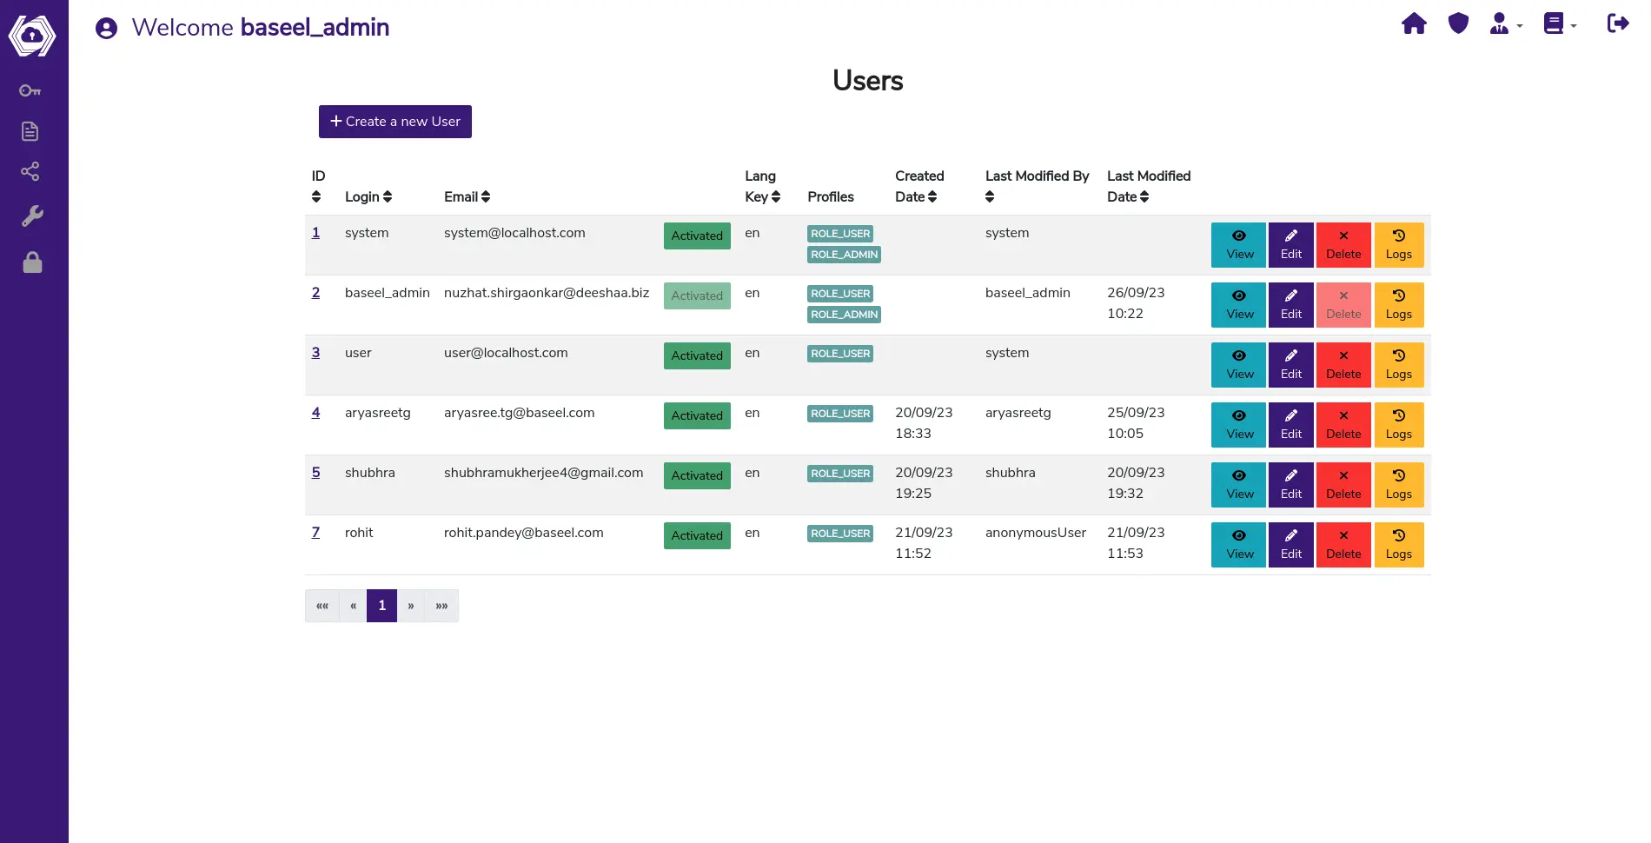Toggle Activated status for user system
Image resolution: width=1651 pixels, height=843 pixels.
696,236
